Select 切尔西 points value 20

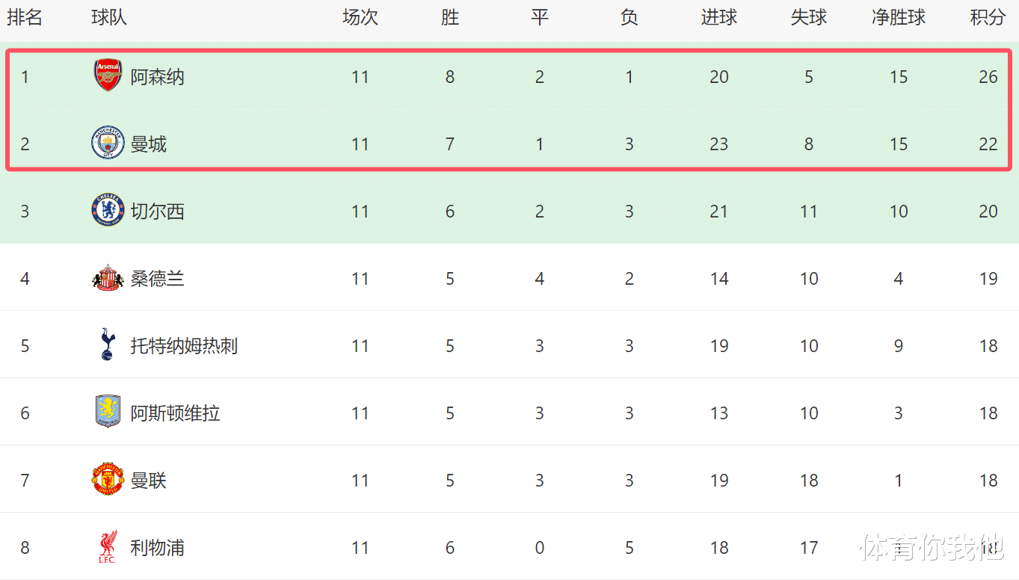988,212
